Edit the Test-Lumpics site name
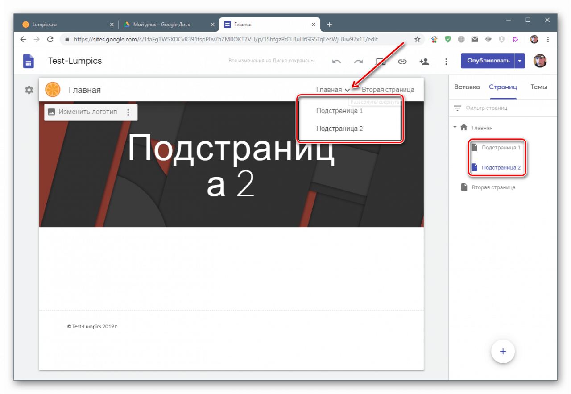The height and width of the screenshot is (394, 571). pos(75,61)
